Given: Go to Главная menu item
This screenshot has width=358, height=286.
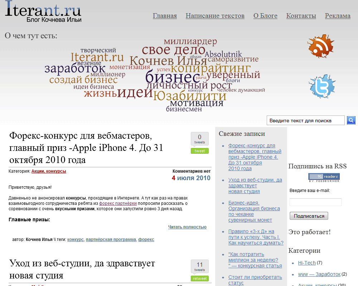Looking at the screenshot, I should (x=165, y=16).
